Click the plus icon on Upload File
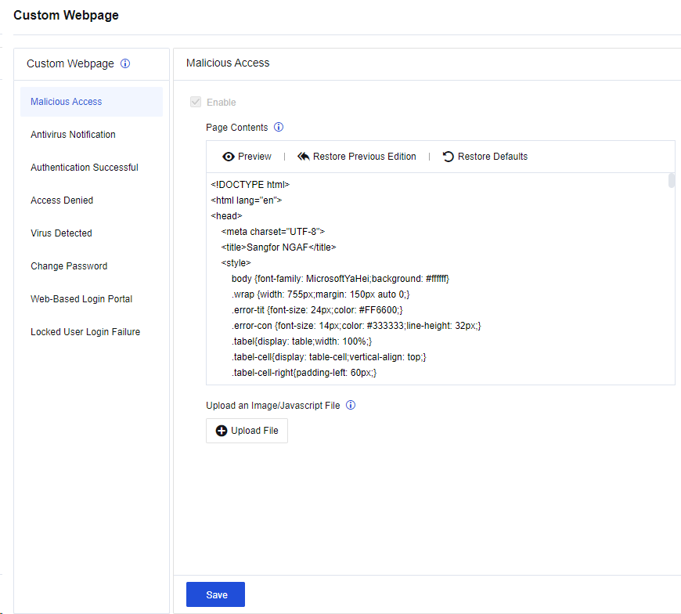The height and width of the screenshot is (614, 681). [x=222, y=431]
